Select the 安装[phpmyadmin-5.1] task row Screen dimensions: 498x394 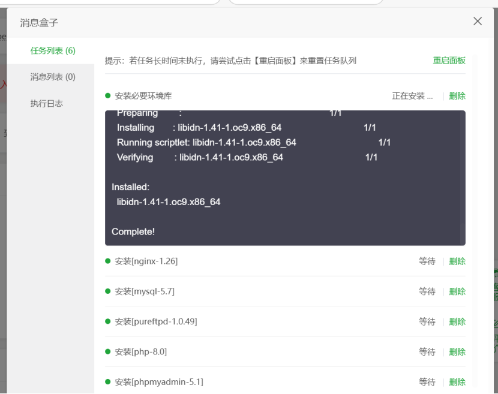285,382
